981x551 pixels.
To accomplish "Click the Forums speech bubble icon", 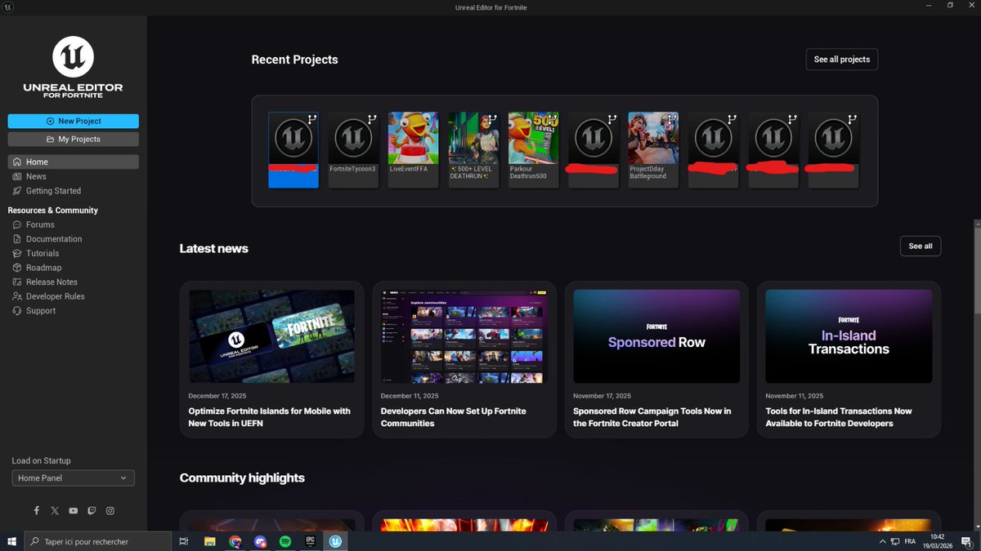I will coord(18,224).
